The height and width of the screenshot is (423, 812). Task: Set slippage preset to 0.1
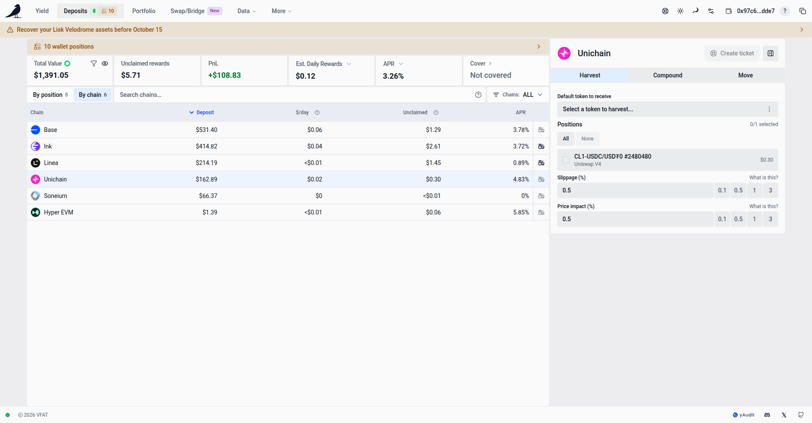point(722,190)
